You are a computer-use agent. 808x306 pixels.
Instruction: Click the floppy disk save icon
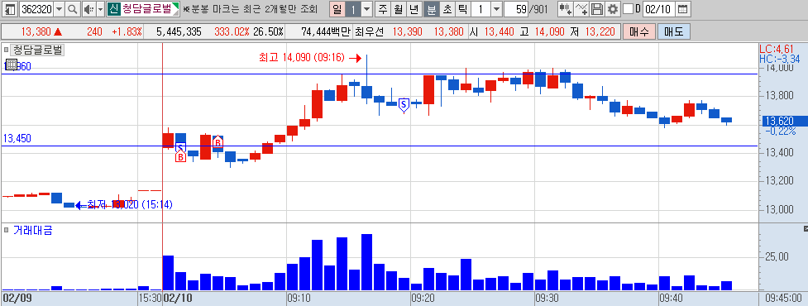tap(597, 9)
